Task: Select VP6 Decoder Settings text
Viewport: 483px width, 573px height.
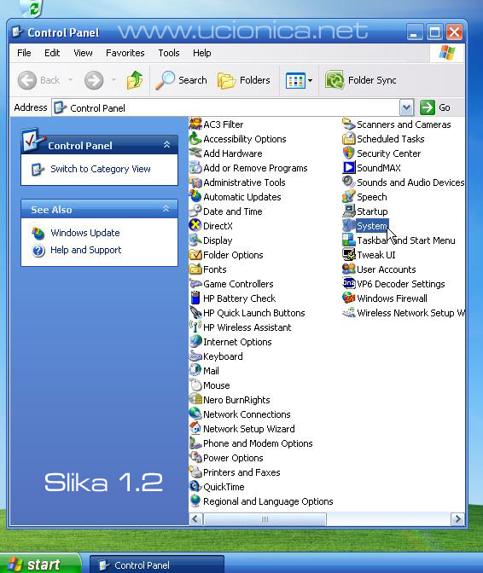Action: coord(401,284)
